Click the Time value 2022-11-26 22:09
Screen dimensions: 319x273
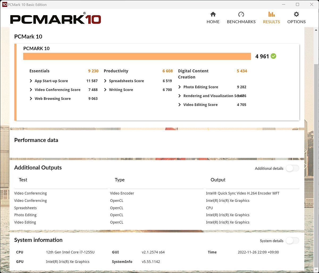(x=258, y=252)
